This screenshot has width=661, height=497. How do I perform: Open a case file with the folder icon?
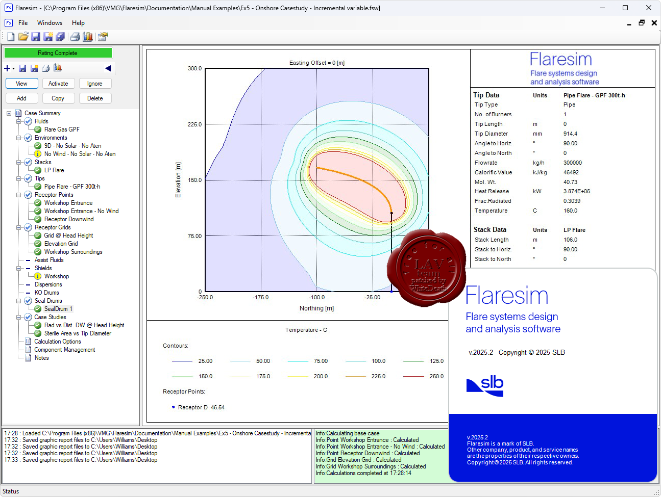23,37
